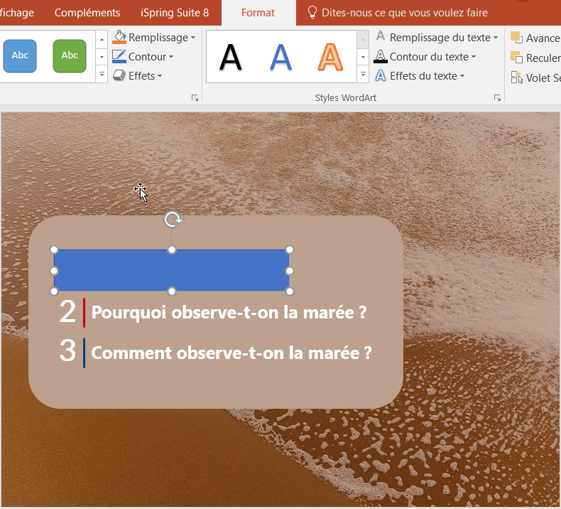Click the 'Dites-nous ce que vous voulez faire' box
This screenshot has height=509, width=561.
[x=404, y=13]
